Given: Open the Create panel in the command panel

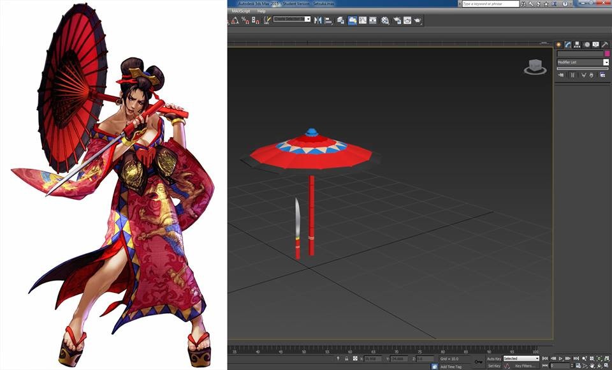Looking at the screenshot, I should tap(558, 43).
